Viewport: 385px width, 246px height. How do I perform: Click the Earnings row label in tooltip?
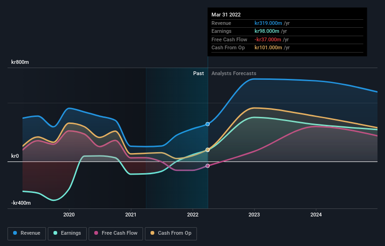pyautogui.click(x=221, y=31)
